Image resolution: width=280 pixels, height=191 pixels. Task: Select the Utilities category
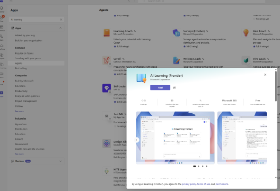pos(19,106)
